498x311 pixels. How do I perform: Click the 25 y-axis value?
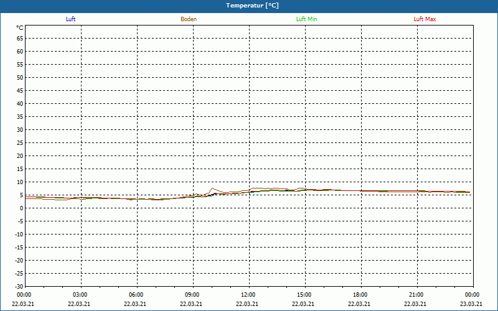coord(20,143)
